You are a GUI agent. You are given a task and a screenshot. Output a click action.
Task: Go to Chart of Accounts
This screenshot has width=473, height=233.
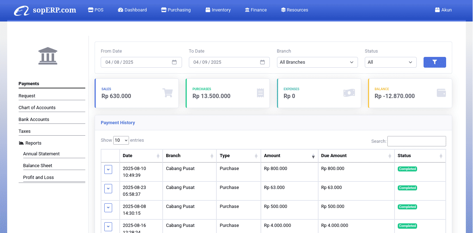(37, 108)
